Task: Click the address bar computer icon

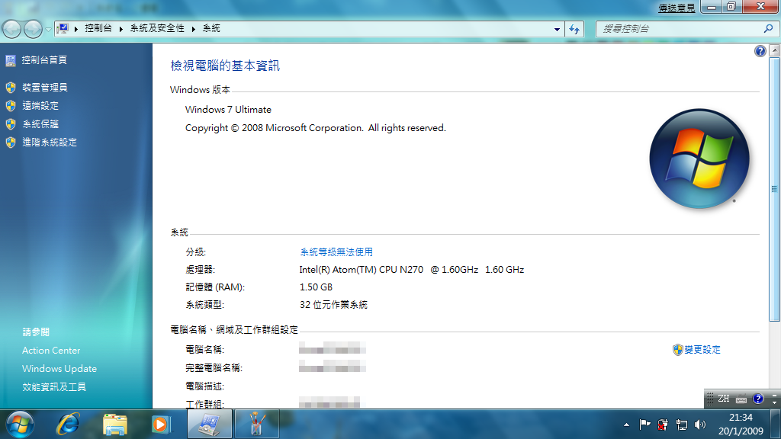Action: tap(63, 29)
